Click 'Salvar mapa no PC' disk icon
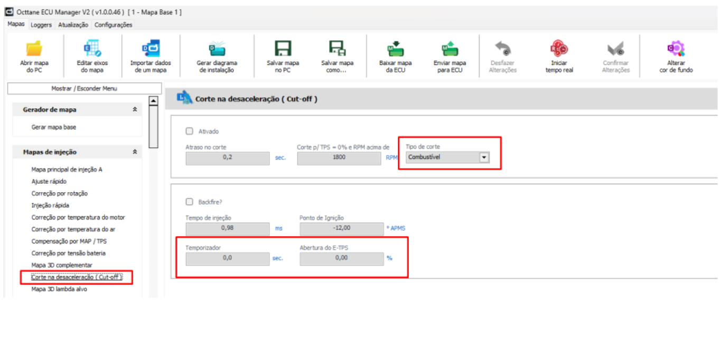The image size is (721, 360). click(283, 49)
